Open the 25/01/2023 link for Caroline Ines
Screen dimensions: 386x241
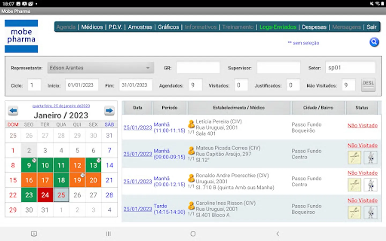138,209
